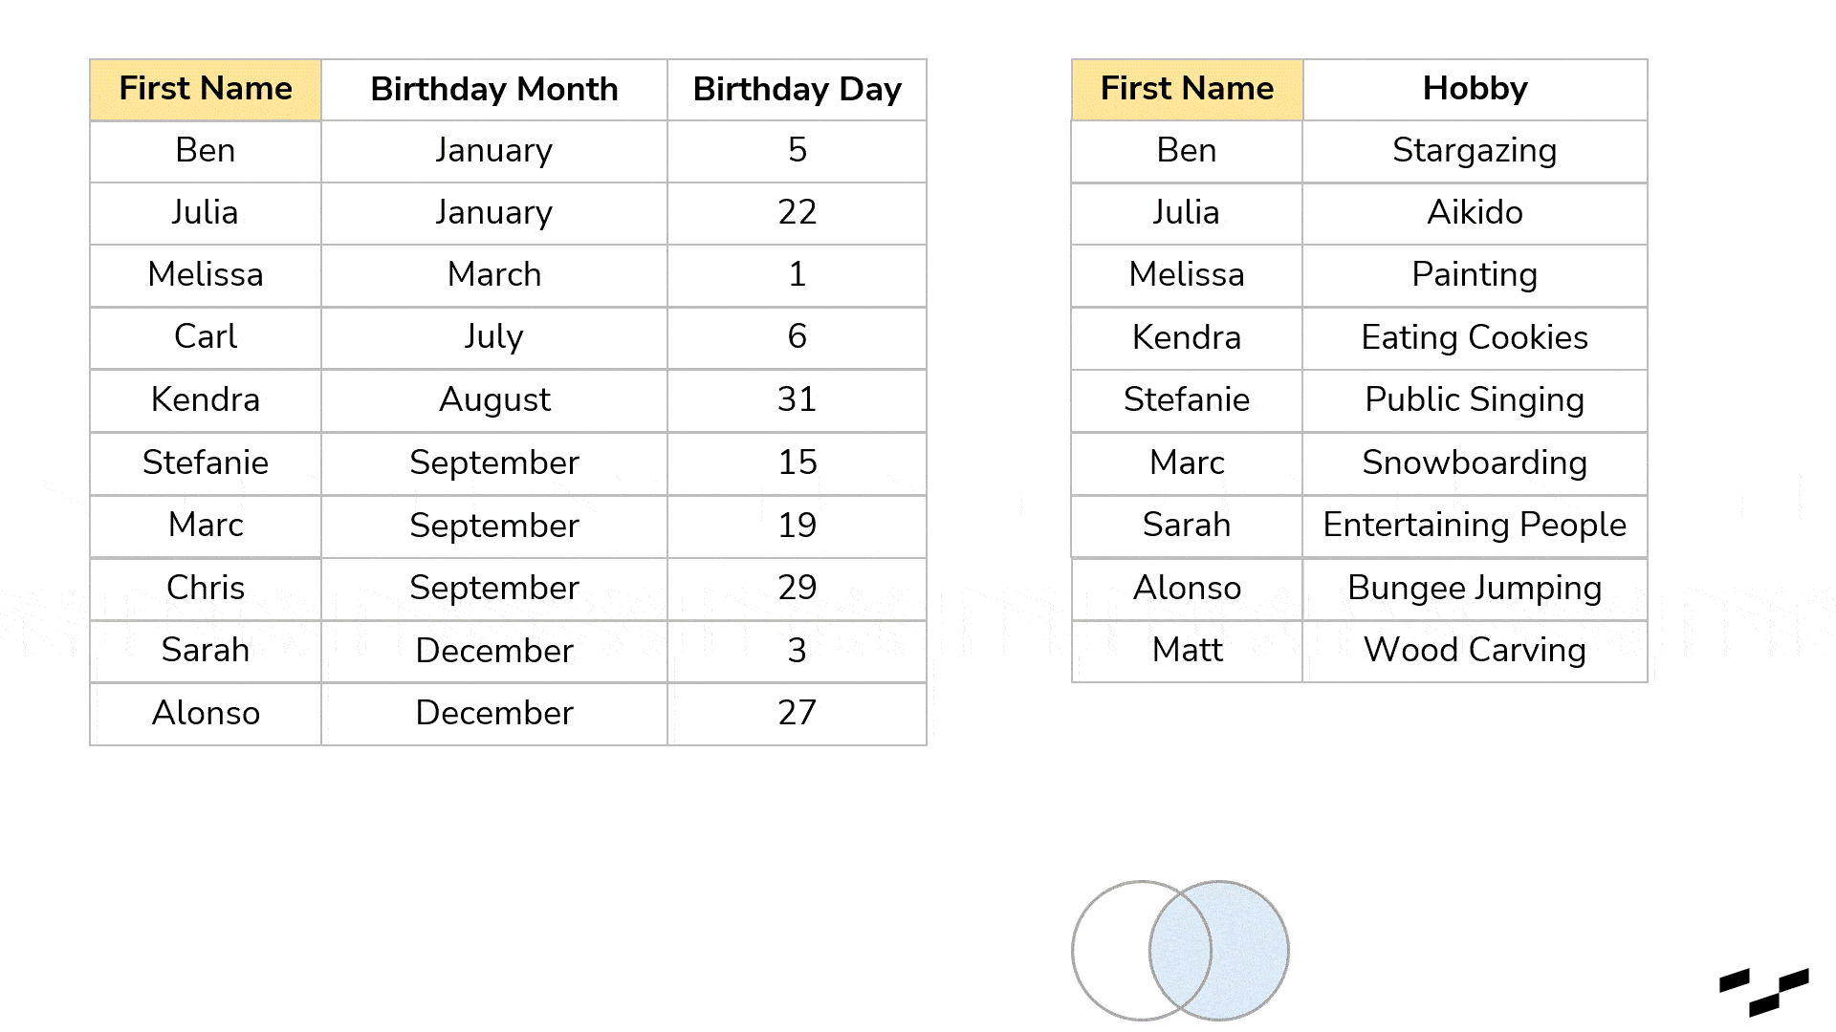Select the Eating Cookies cell

(1475, 338)
